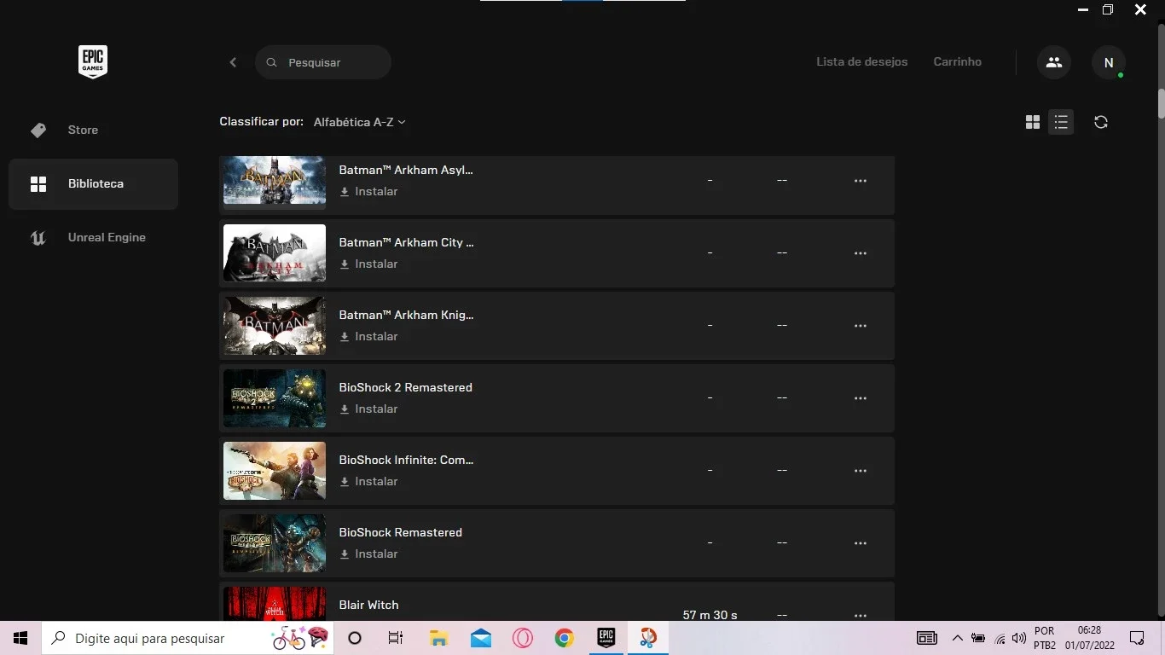Click the library vertical scrollbar
The height and width of the screenshot is (655, 1165).
pos(1161,102)
